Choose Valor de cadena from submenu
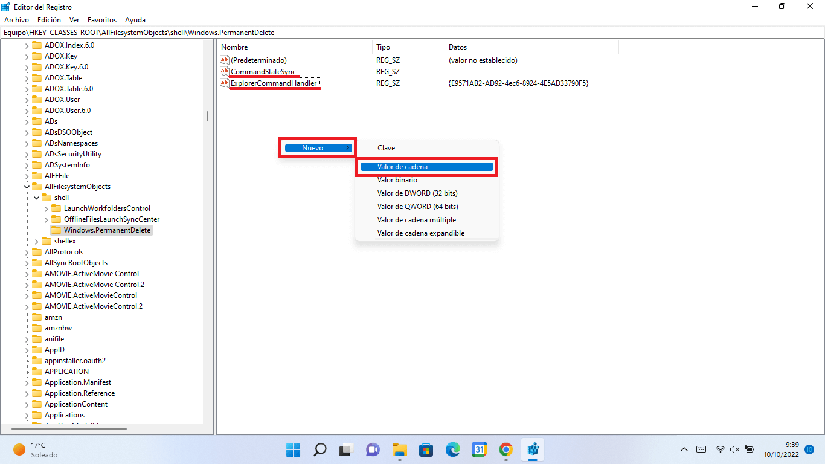The image size is (825, 464). [x=426, y=167]
